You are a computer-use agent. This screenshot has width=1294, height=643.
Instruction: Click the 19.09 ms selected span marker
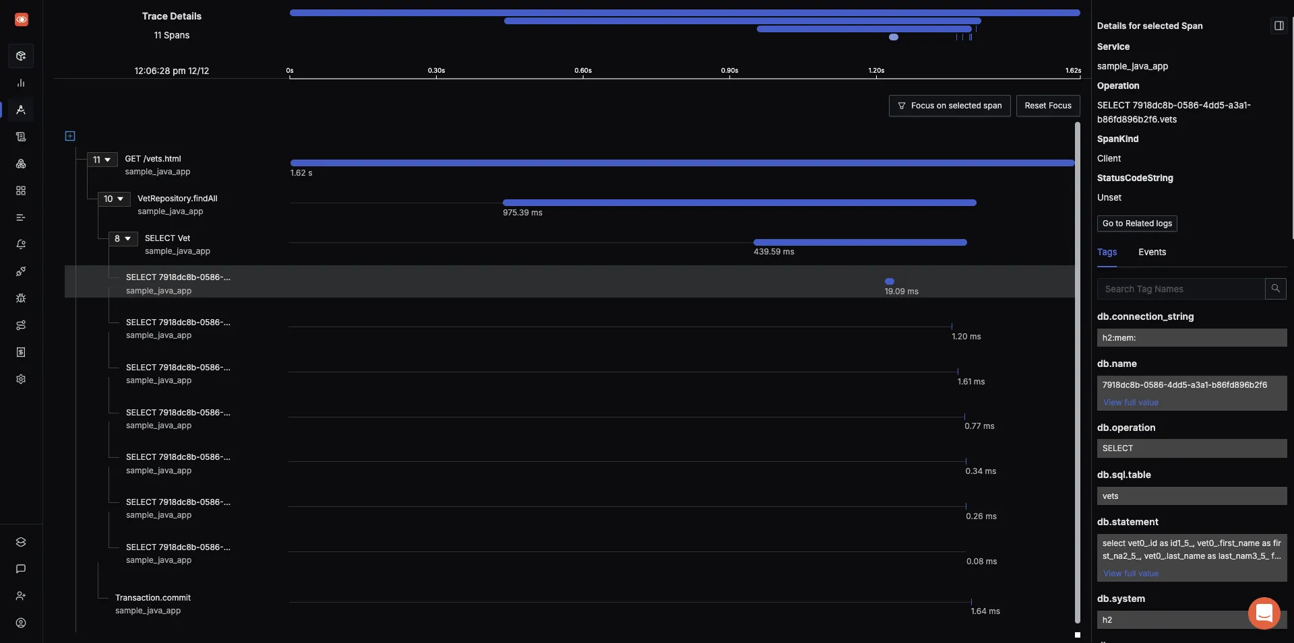(x=890, y=281)
